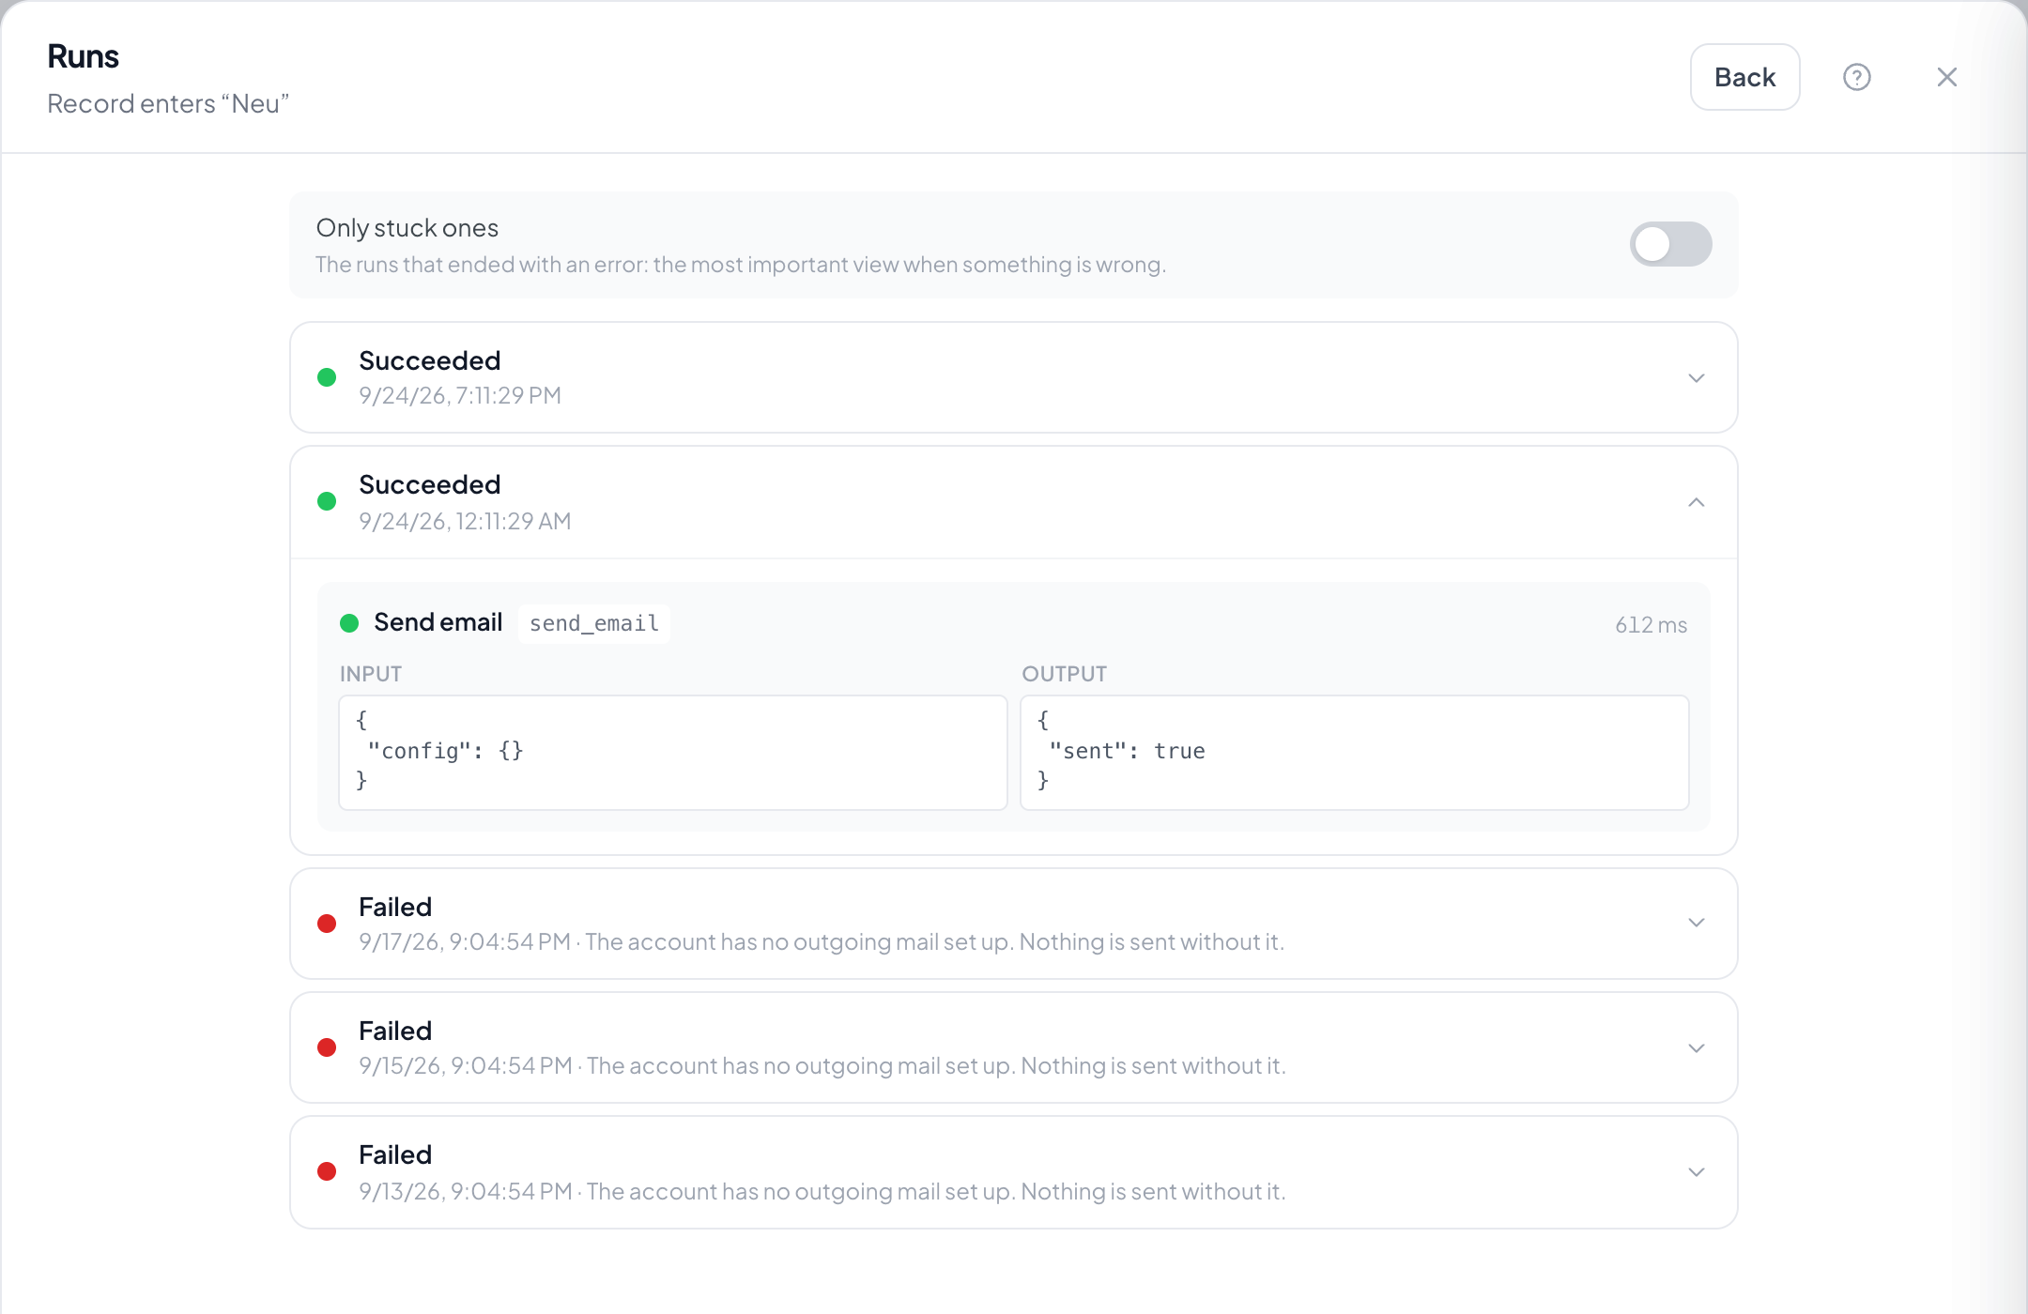2028x1314 pixels.
Task: Click the green dot beside Send email step
Action: click(349, 623)
